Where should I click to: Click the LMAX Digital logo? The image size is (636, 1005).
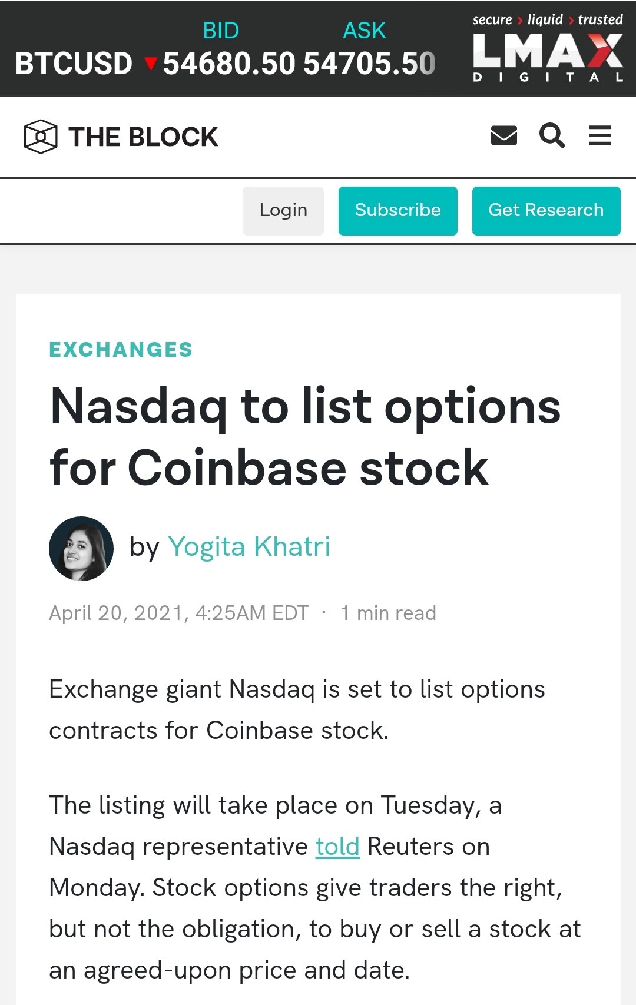click(x=548, y=57)
